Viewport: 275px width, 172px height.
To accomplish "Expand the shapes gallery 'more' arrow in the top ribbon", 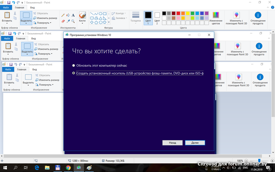I will tap(109, 22).
